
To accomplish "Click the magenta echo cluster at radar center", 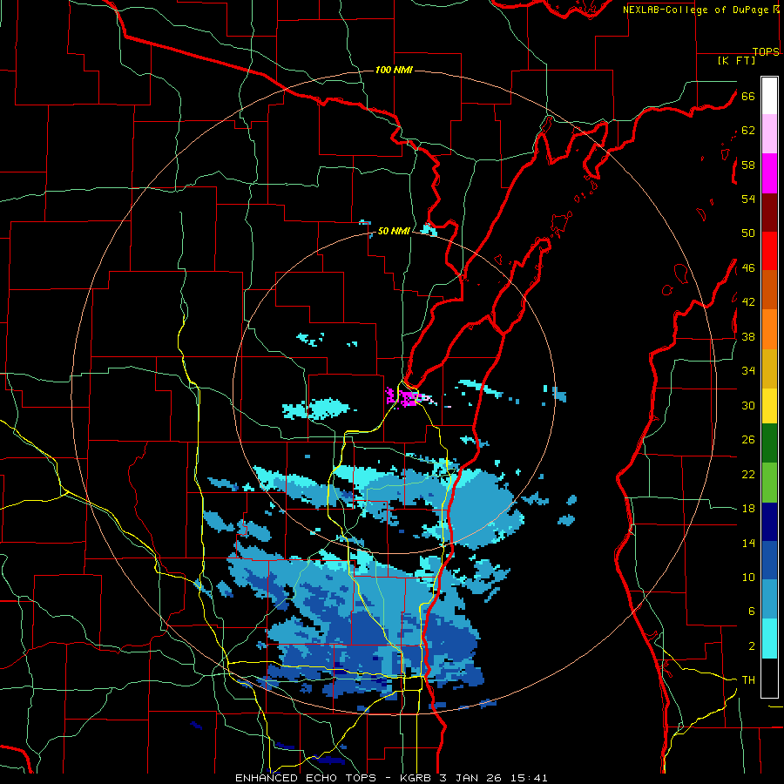I will point(404,398).
